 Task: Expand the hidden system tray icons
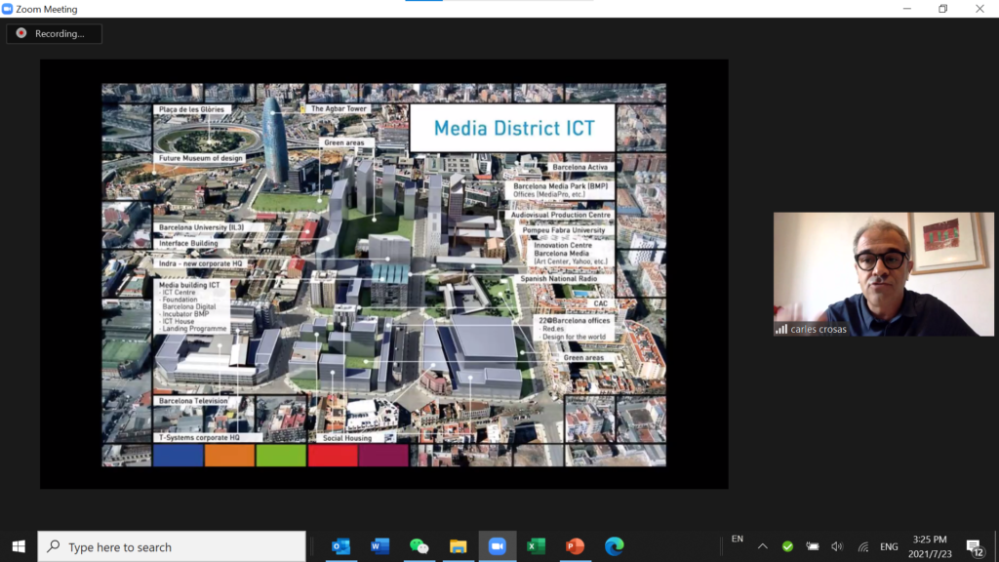763,546
